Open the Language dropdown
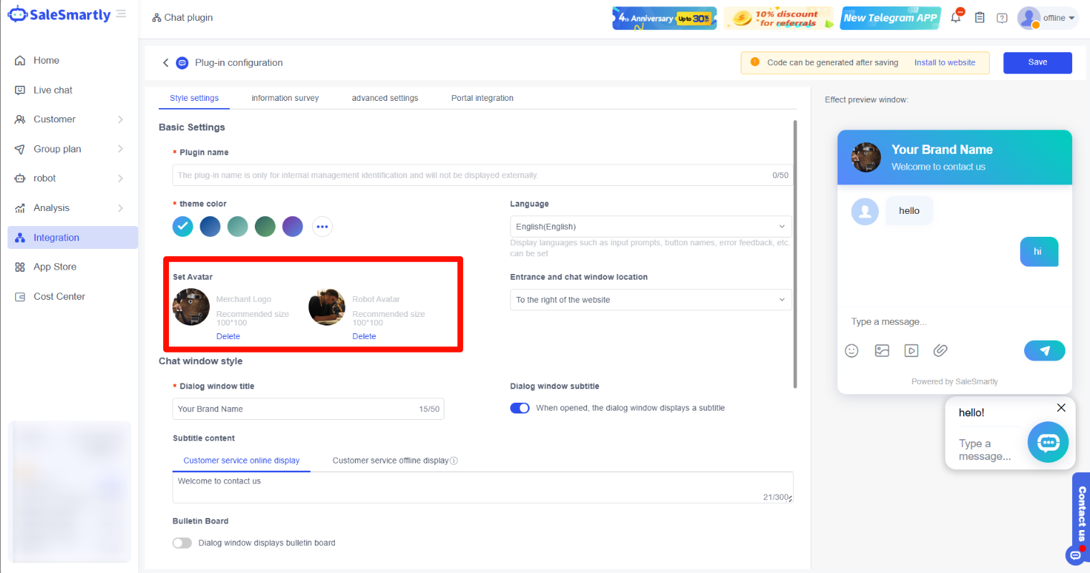Viewport: 1090px width, 573px height. [x=650, y=227]
